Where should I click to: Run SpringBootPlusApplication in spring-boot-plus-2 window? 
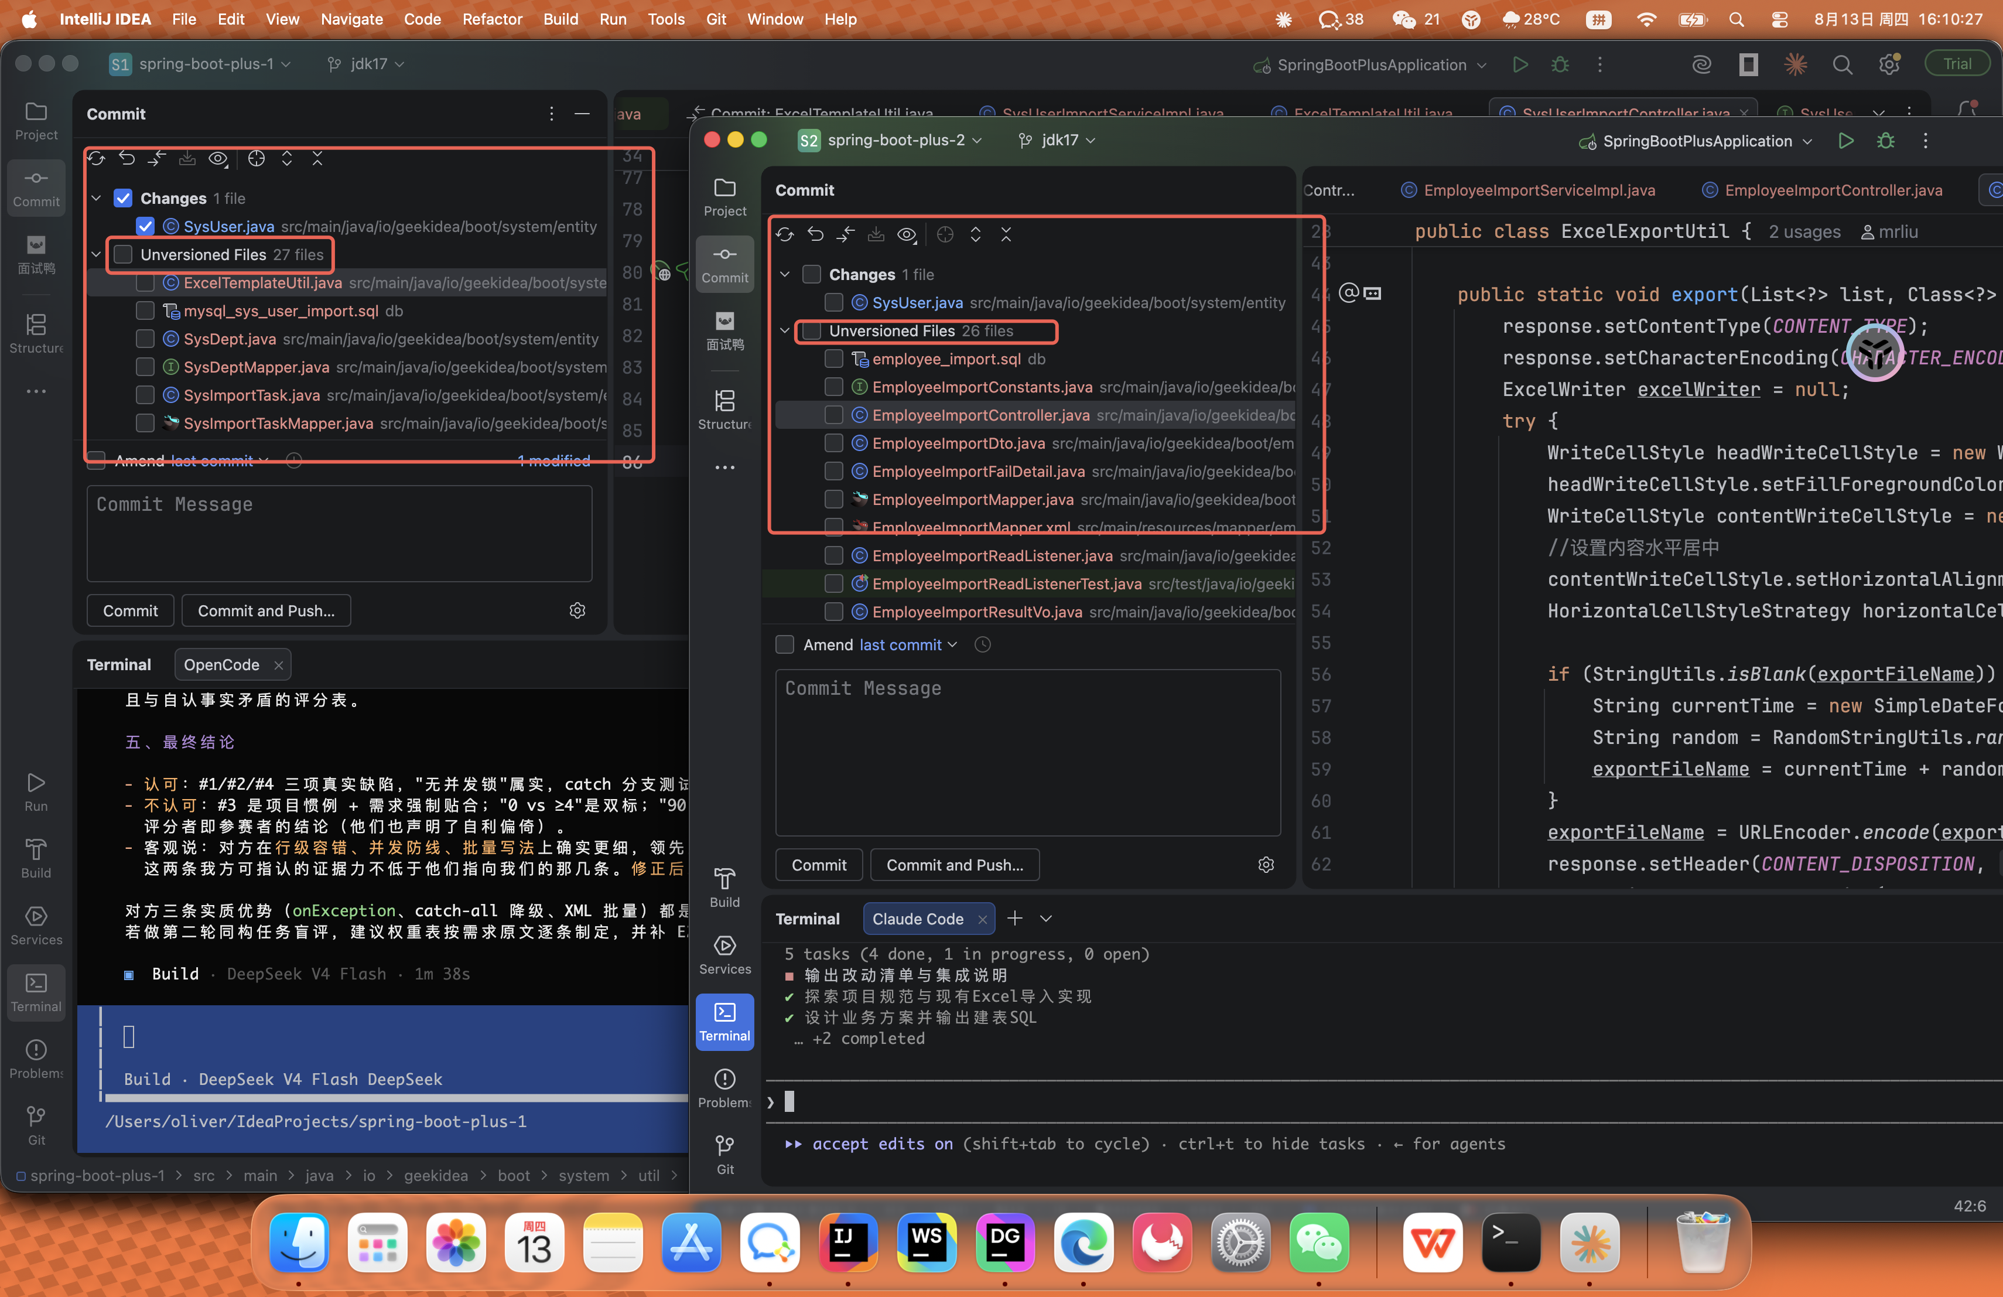coord(1845,141)
